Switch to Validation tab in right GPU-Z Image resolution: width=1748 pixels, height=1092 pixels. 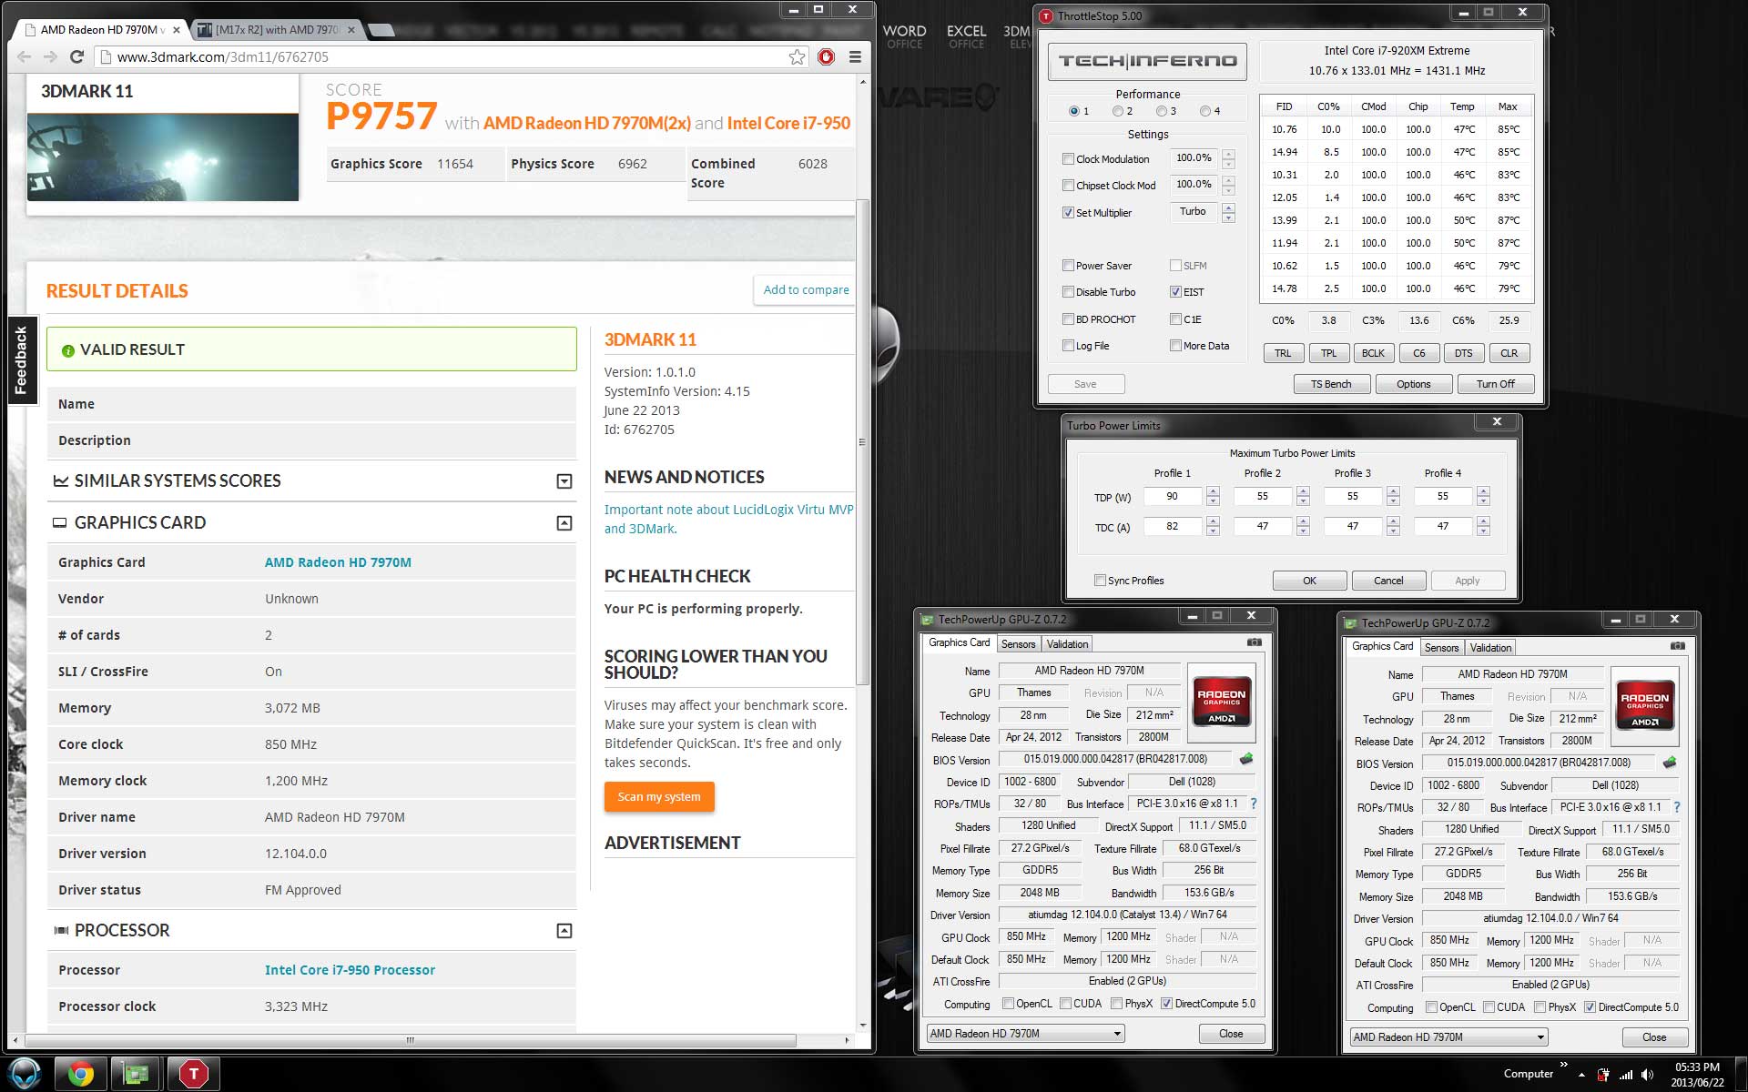click(x=1490, y=648)
